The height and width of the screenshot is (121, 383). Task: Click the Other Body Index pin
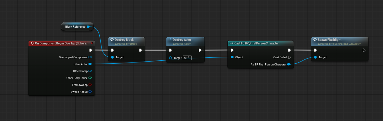(x=90, y=78)
